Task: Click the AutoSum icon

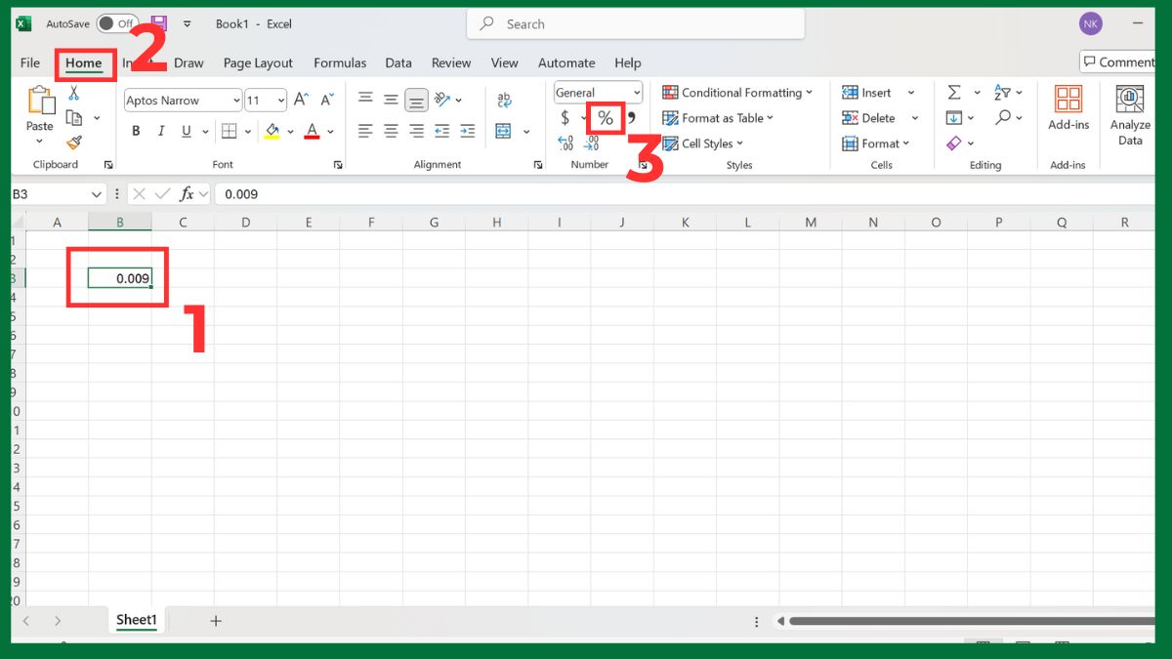Action: pos(954,92)
